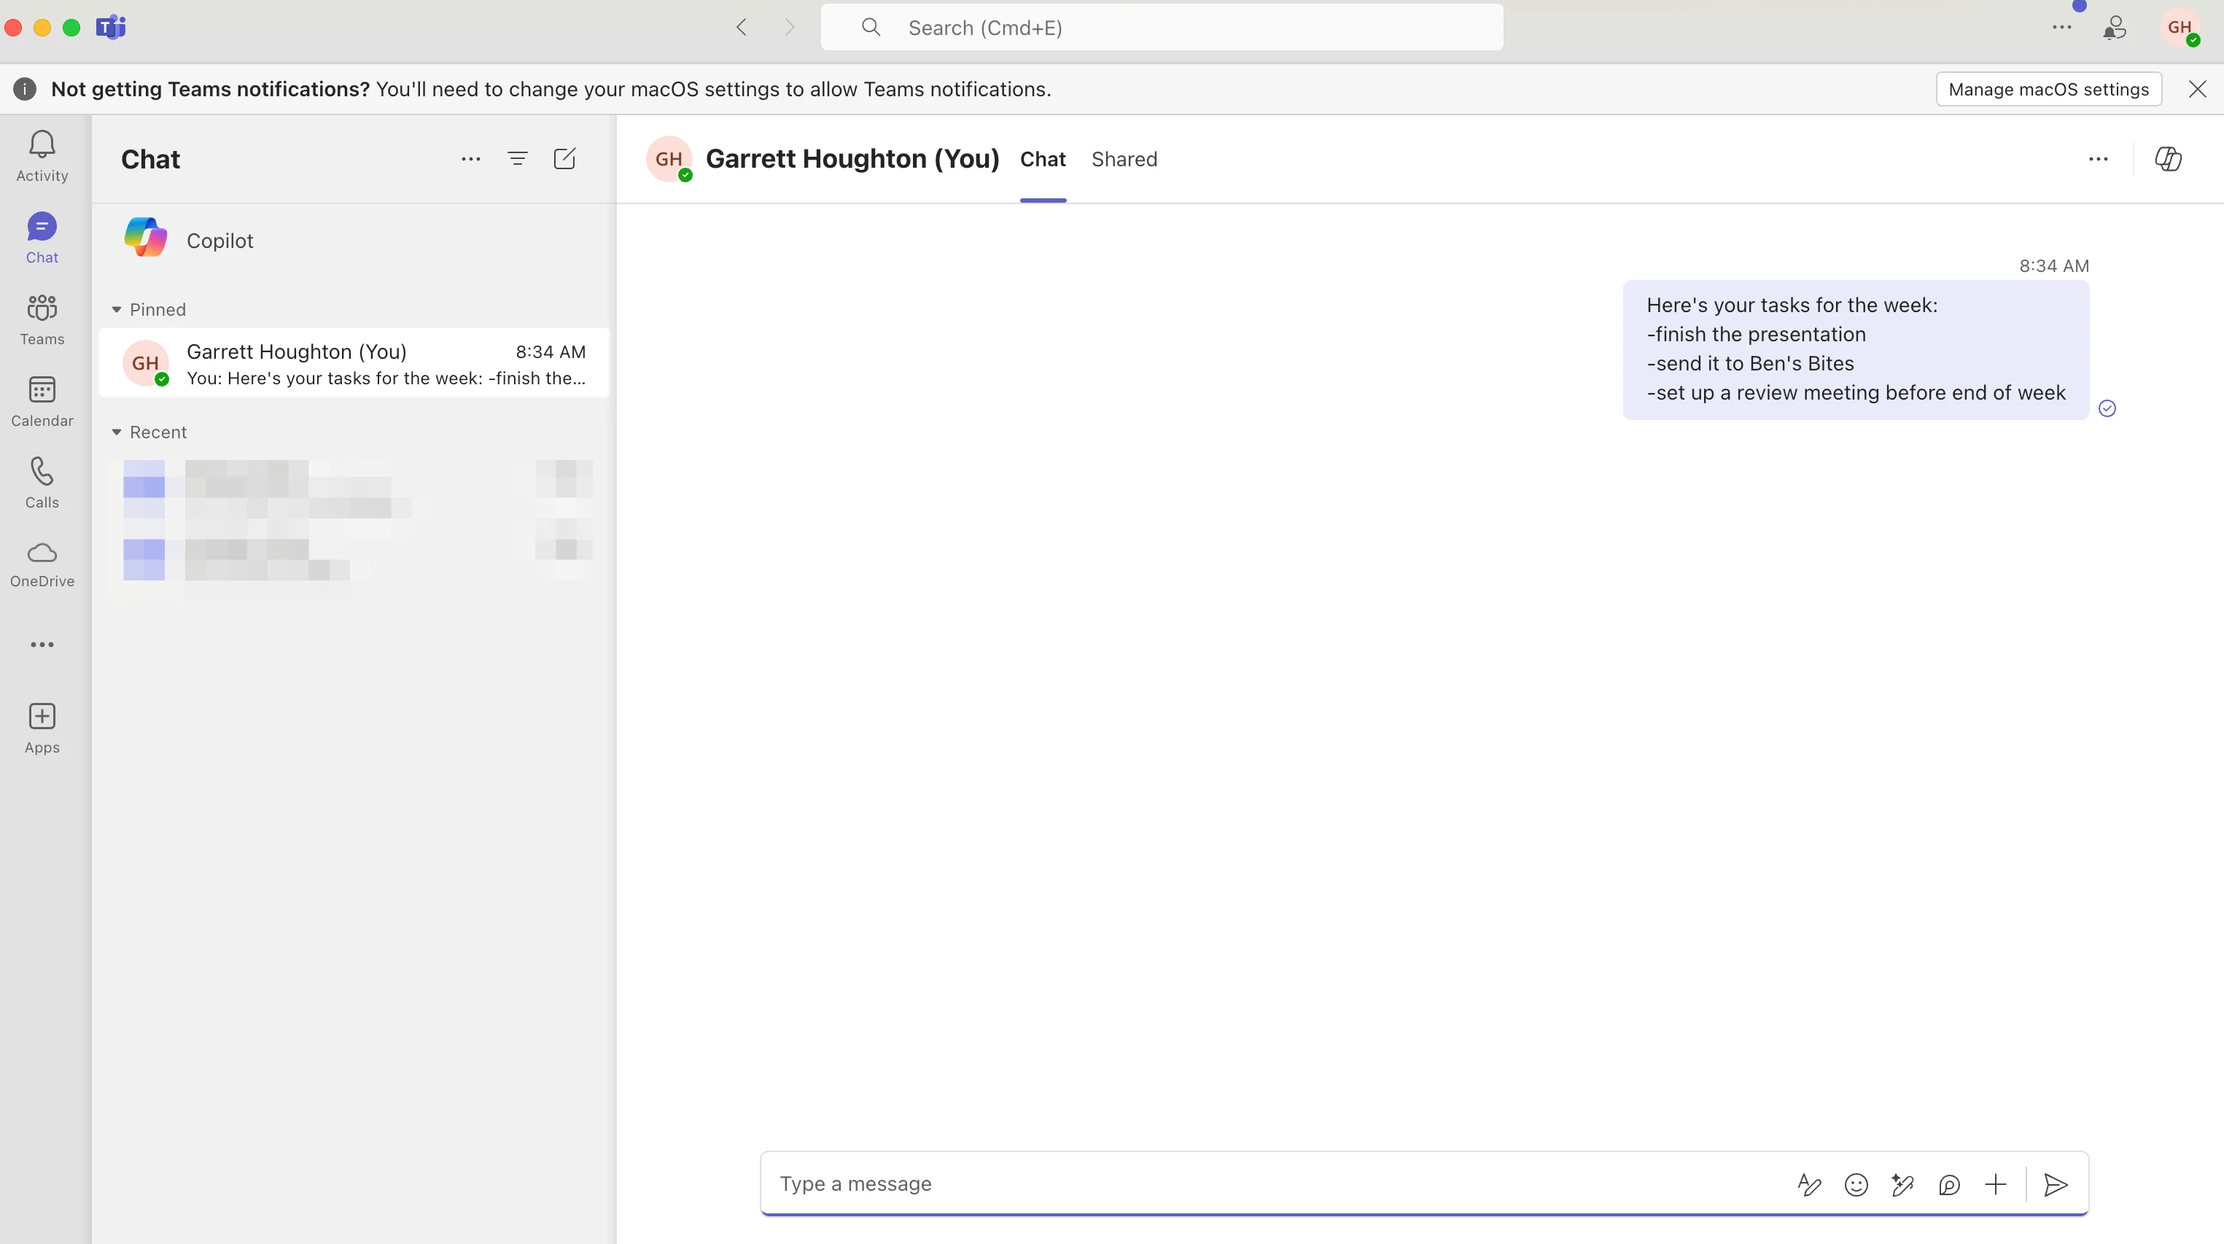Open the emoji picker in message box
Image resolution: width=2224 pixels, height=1244 pixels.
click(1855, 1184)
